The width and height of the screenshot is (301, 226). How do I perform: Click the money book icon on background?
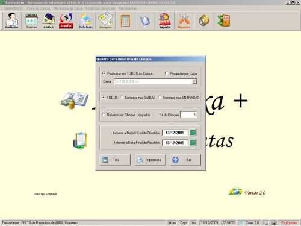pyautogui.click(x=75, y=100)
